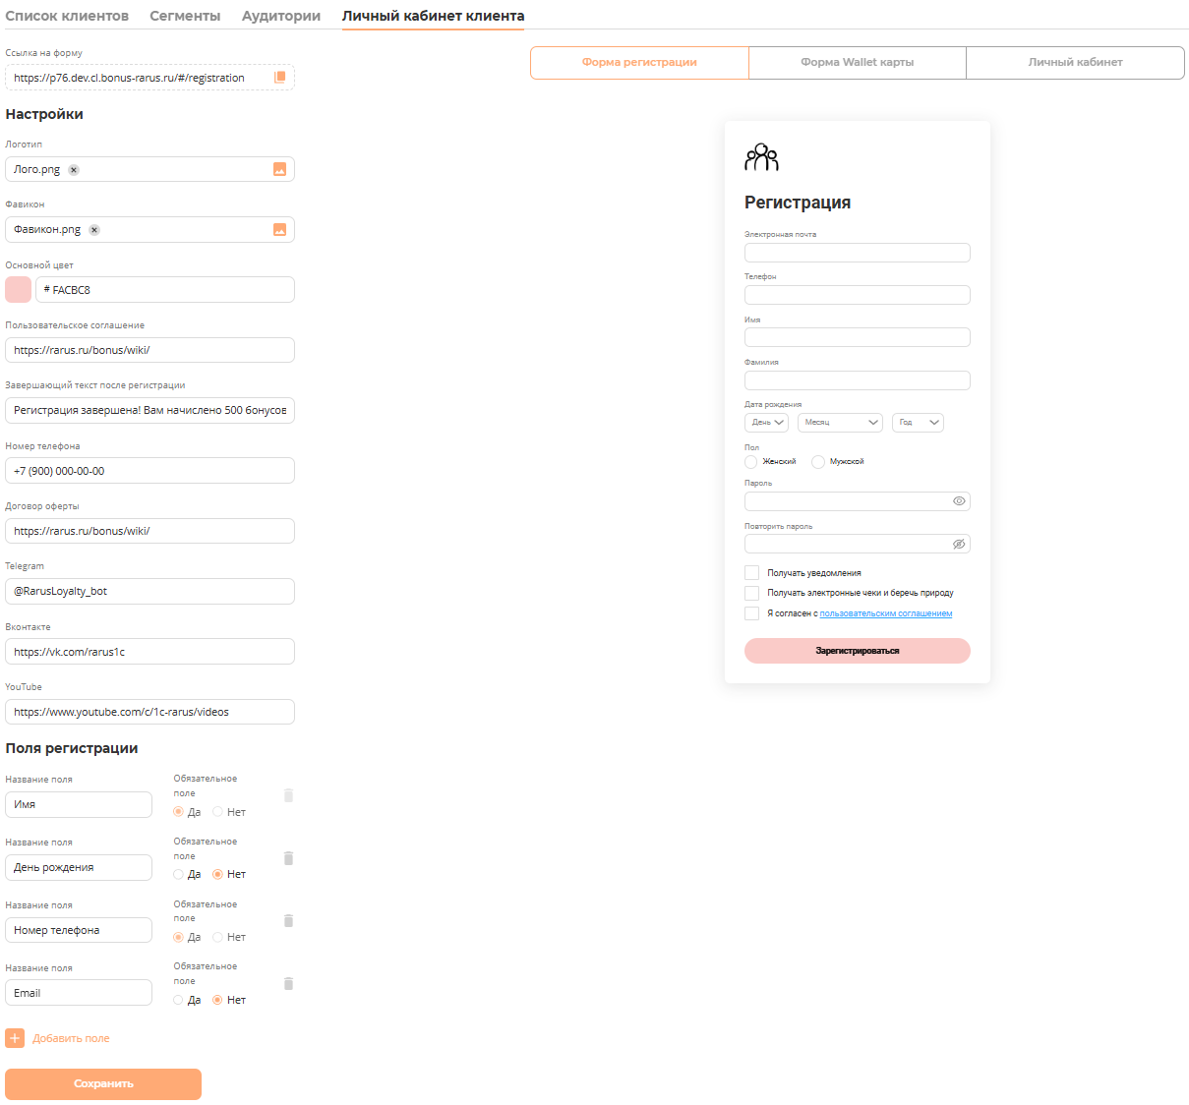This screenshot has height=1105, width=1189.
Task: Open image picker for Логотип field
Action: pyautogui.click(x=279, y=170)
